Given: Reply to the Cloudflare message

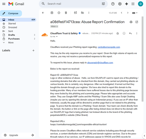Looking at the screenshot, I should point(131,33).
